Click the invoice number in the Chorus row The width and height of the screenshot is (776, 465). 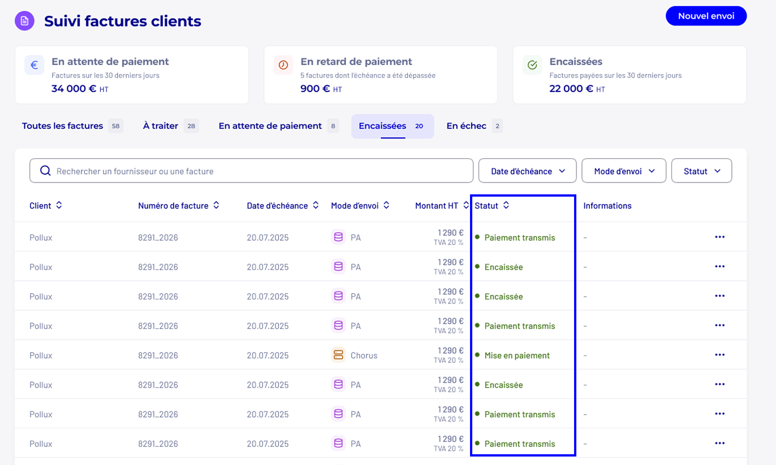(158, 355)
